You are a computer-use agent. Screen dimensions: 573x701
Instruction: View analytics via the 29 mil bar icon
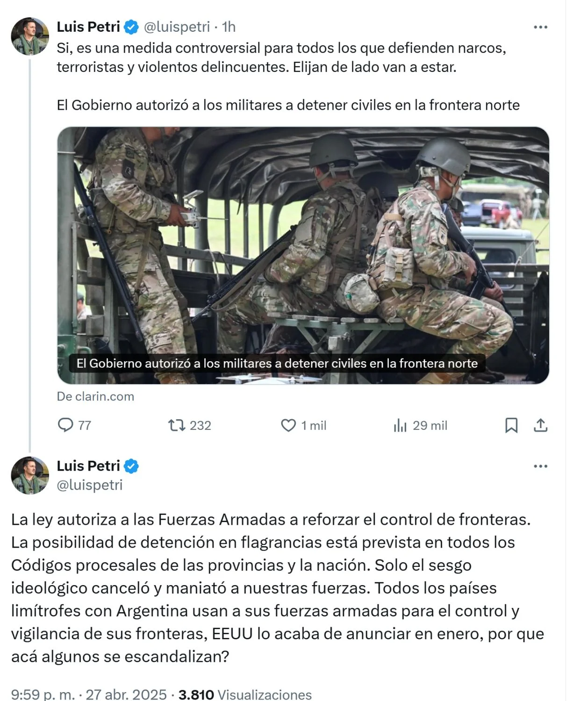coord(400,425)
